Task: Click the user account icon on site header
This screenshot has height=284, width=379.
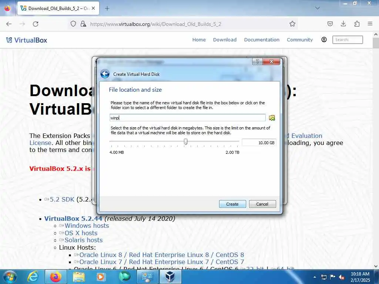Action: pos(324,40)
